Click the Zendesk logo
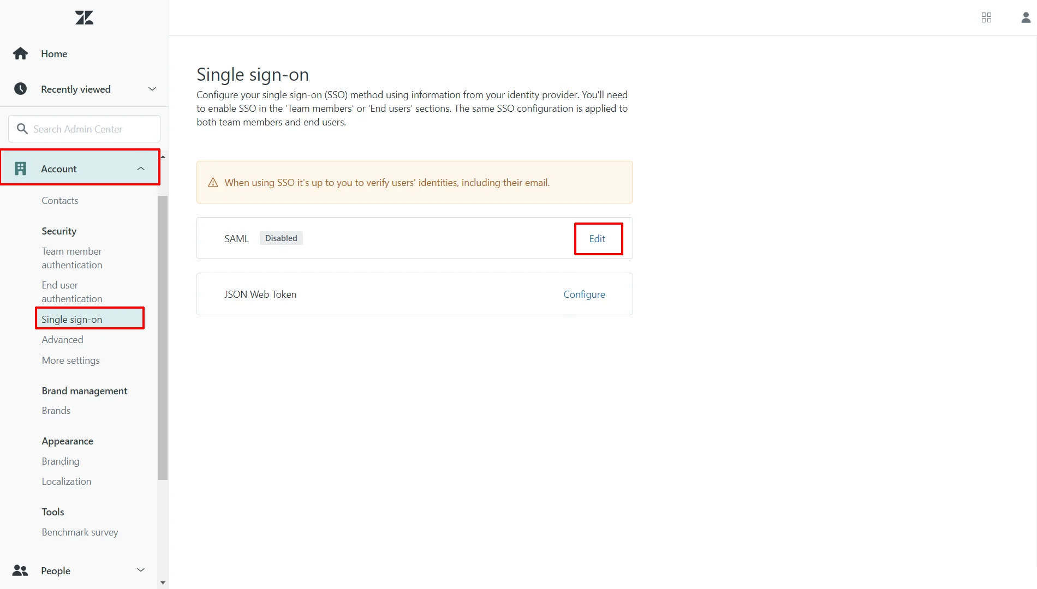This screenshot has width=1037, height=589. point(83,17)
